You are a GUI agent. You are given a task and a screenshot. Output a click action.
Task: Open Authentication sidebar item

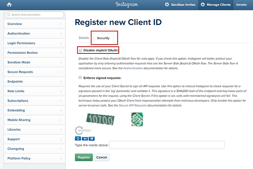point(34,33)
